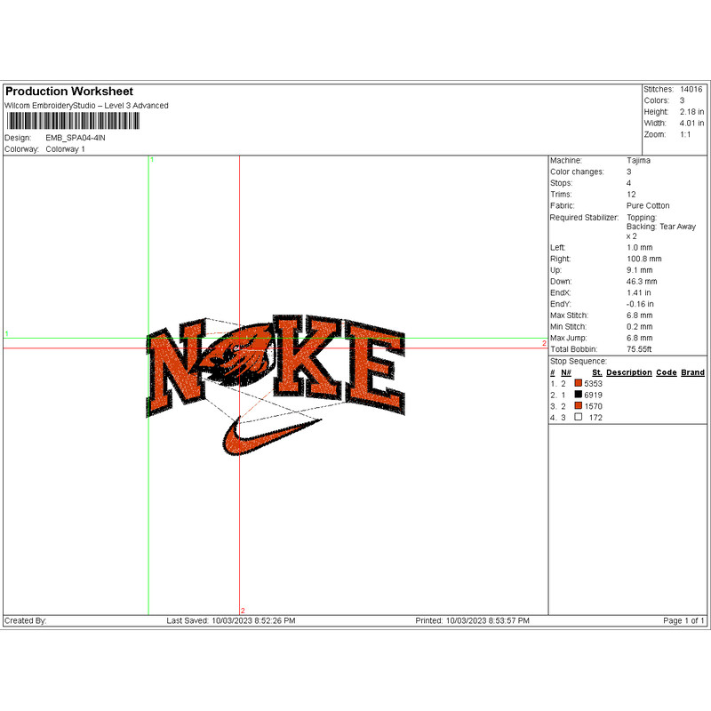Click the orange swatch in stop row 1

(x=579, y=383)
